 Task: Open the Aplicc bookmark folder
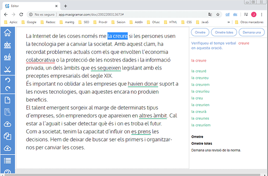point(11,22)
